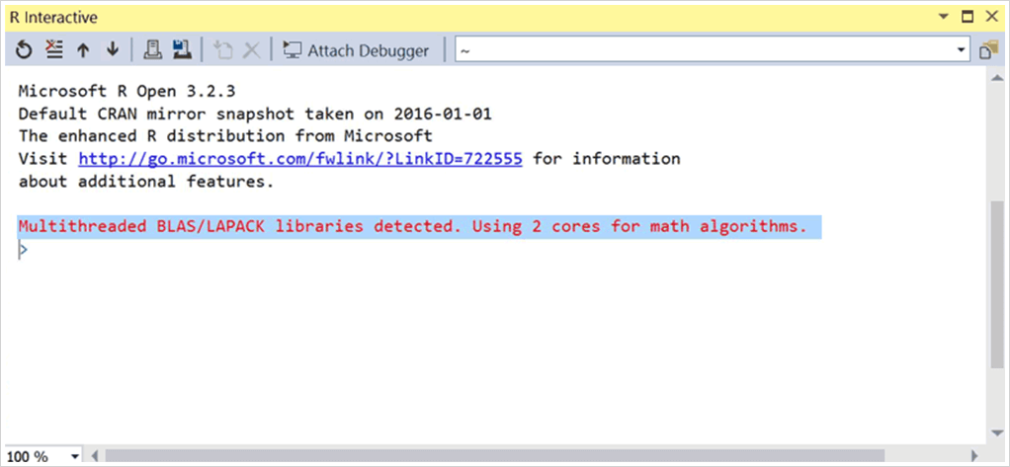1010x467 pixels.
Task: Save workspace to file icon
Action: (182, 49)
